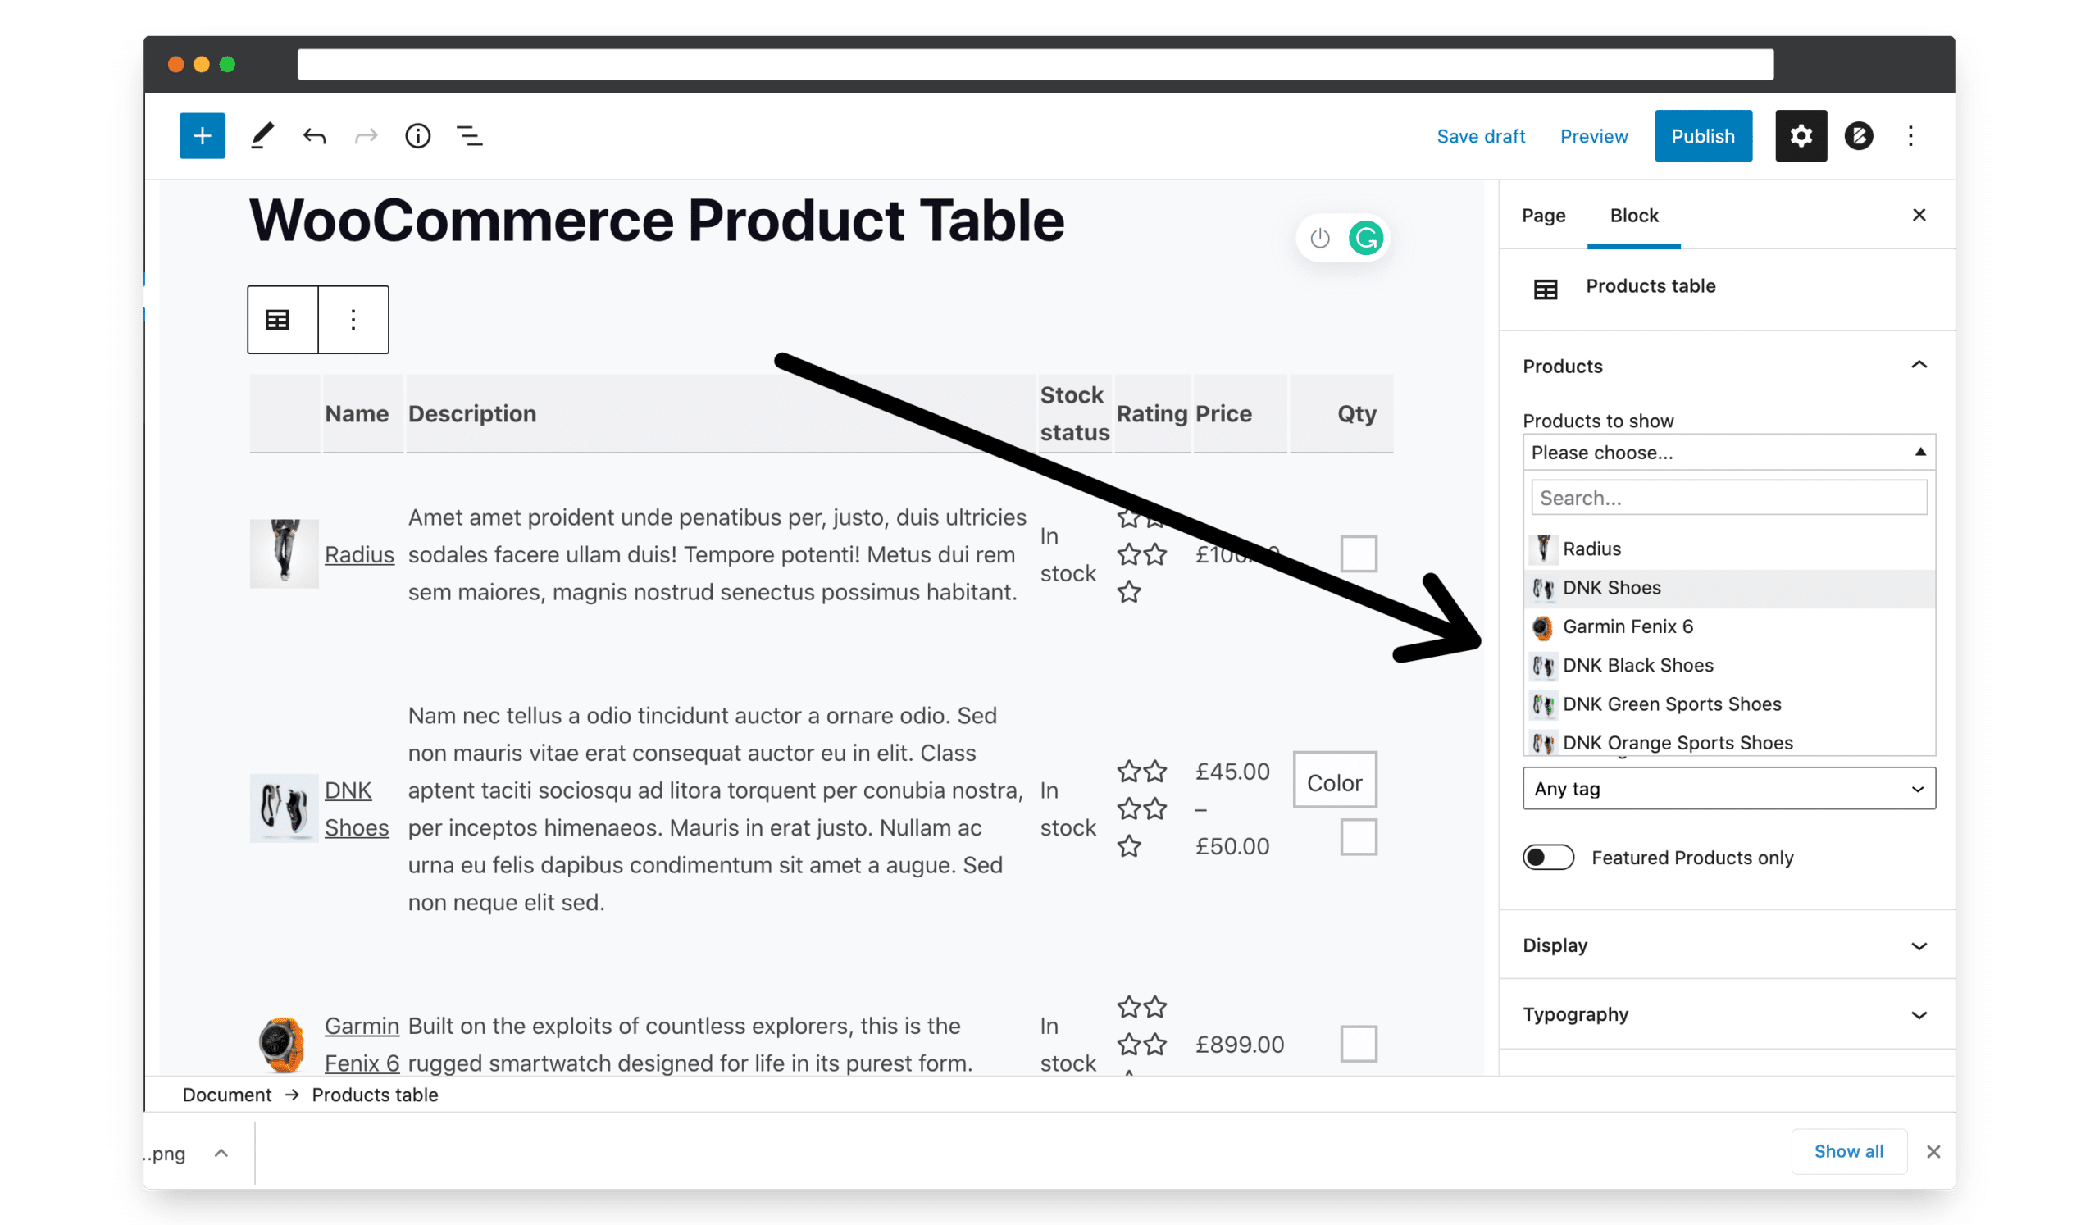
Task: Open the DNK Shoes product link
Action: (x=357, y=809)
